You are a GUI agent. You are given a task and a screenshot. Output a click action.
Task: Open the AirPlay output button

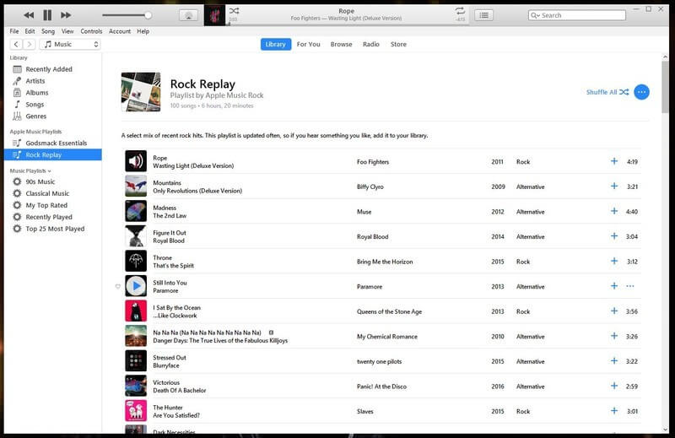click(x=188, y=15)
